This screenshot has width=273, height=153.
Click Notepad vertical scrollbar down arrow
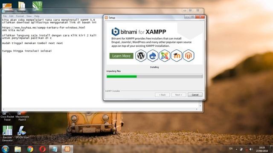point(200,106)
